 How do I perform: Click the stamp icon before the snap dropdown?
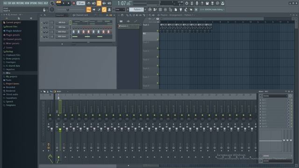coord(109,9)
